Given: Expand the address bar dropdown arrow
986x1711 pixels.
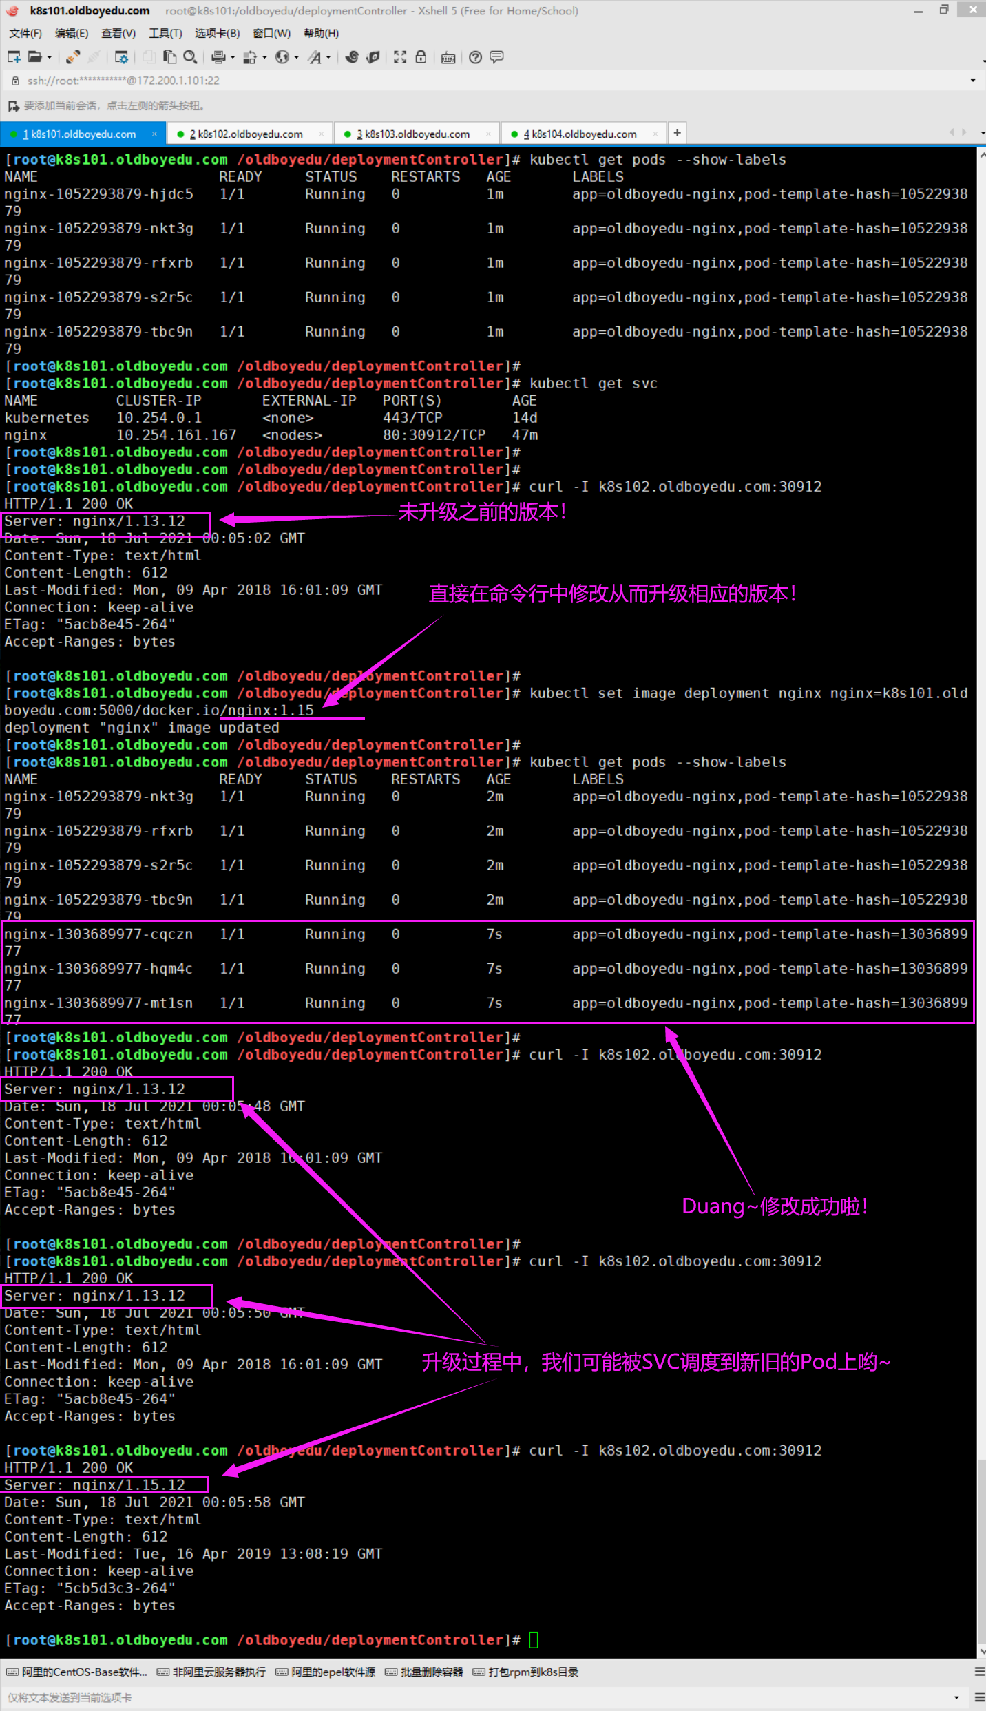Looking at the screenshot, I should coord(972,81).
